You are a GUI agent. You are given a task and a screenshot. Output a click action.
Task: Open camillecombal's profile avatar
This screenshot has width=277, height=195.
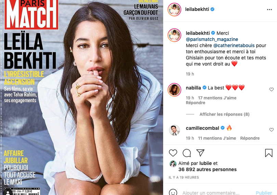[174, 130]
